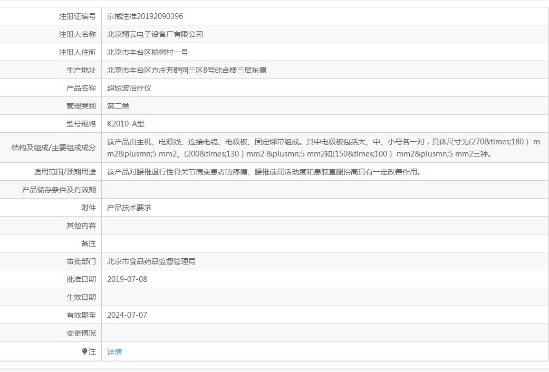Click approval date 2019-07-08
The width and height of the screenshot is (549, 372).
[127, 279]
